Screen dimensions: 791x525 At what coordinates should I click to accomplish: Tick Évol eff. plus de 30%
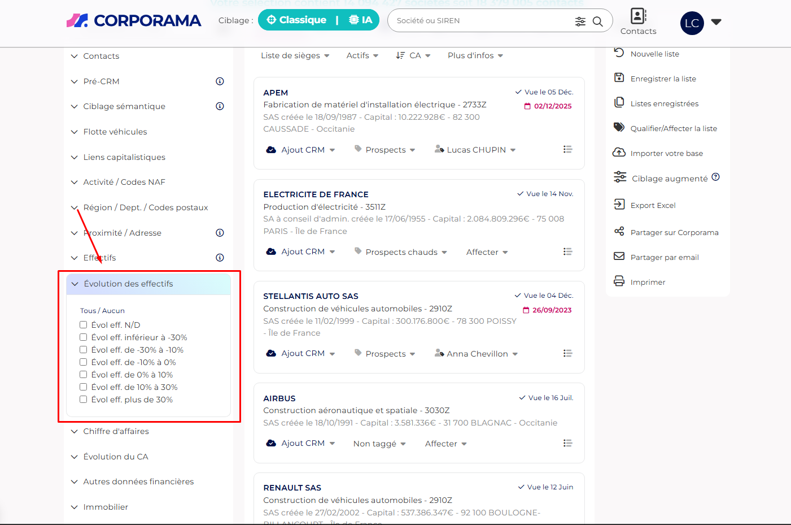[84, 400]
